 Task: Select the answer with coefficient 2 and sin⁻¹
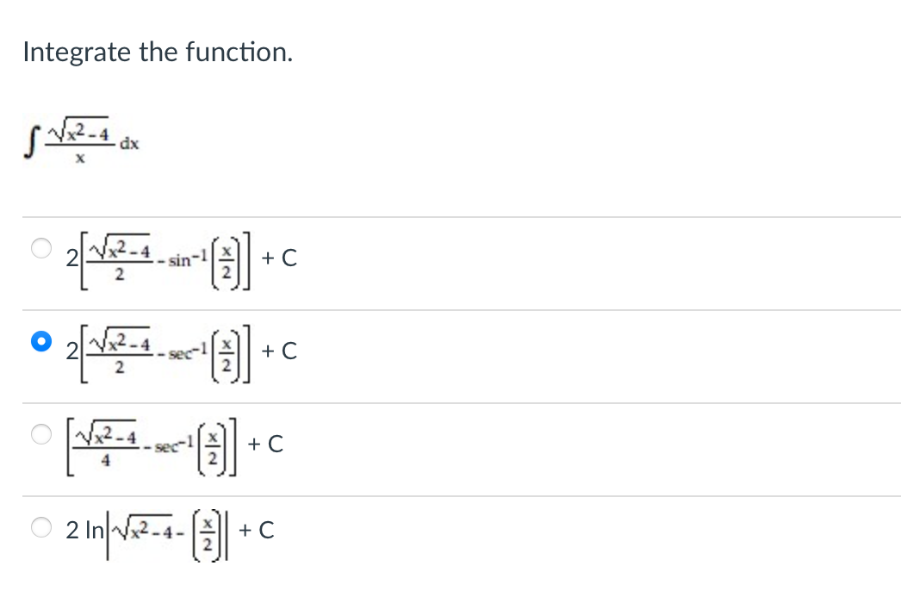coord(40,250)
